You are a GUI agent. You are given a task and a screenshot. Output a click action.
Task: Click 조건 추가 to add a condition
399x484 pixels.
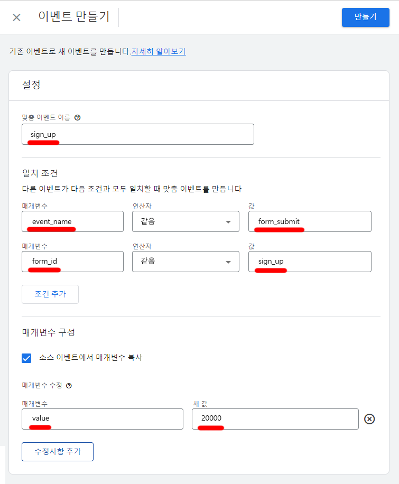point(50,294)
